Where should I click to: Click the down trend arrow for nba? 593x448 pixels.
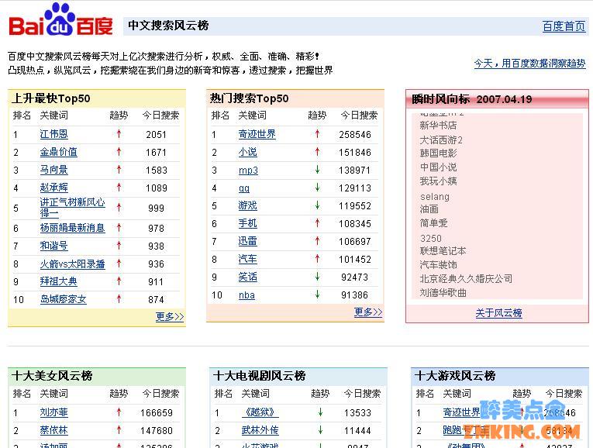point(317,295)
